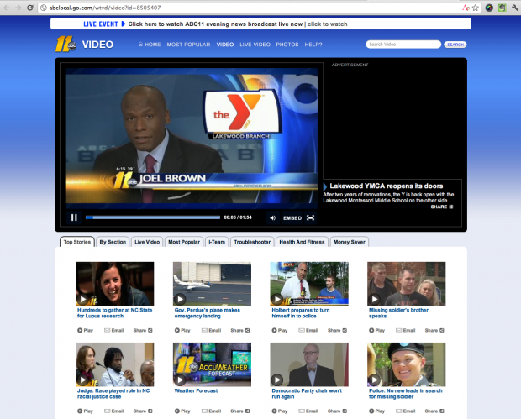521x419 pixels.
Task: Click Play under Police no new leads story
Action: pyautogui.click(x=376, y=411)
